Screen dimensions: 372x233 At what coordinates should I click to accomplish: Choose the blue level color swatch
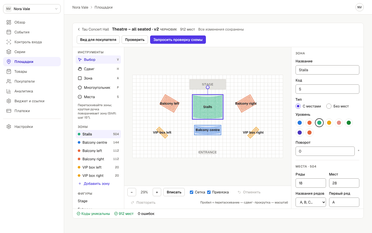(300, 123)
